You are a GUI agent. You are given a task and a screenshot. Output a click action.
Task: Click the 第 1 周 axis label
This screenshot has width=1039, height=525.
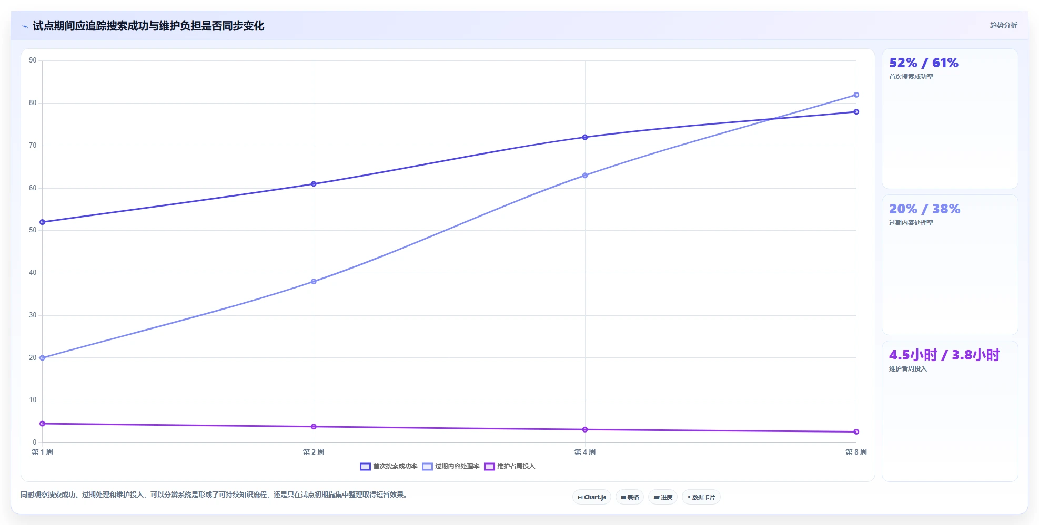(x=42, y=452)
